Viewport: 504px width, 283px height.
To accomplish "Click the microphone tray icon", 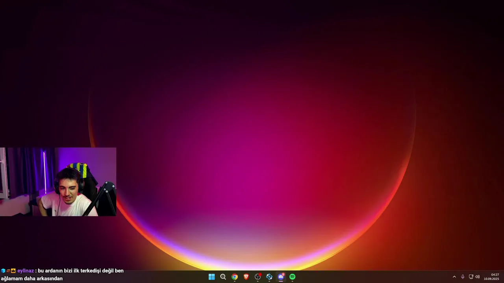I will coord(463,277).
